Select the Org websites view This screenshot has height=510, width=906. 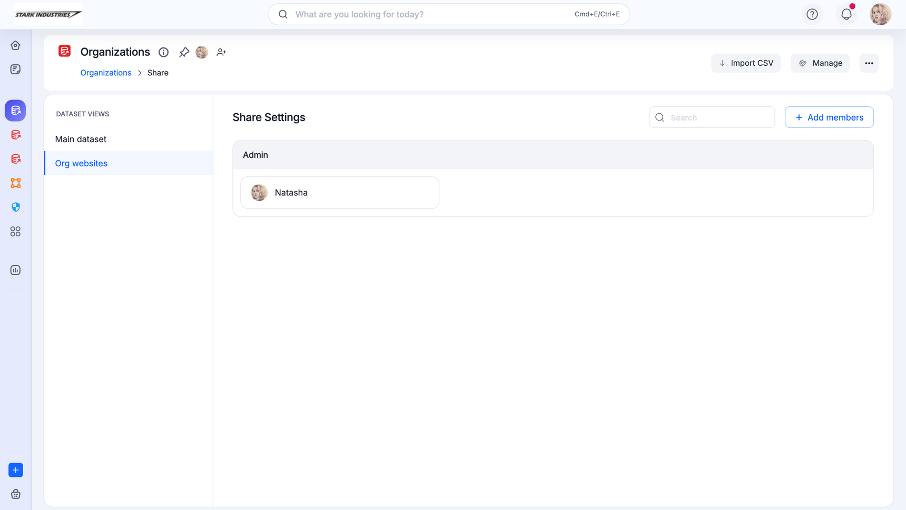coord(129,163)
